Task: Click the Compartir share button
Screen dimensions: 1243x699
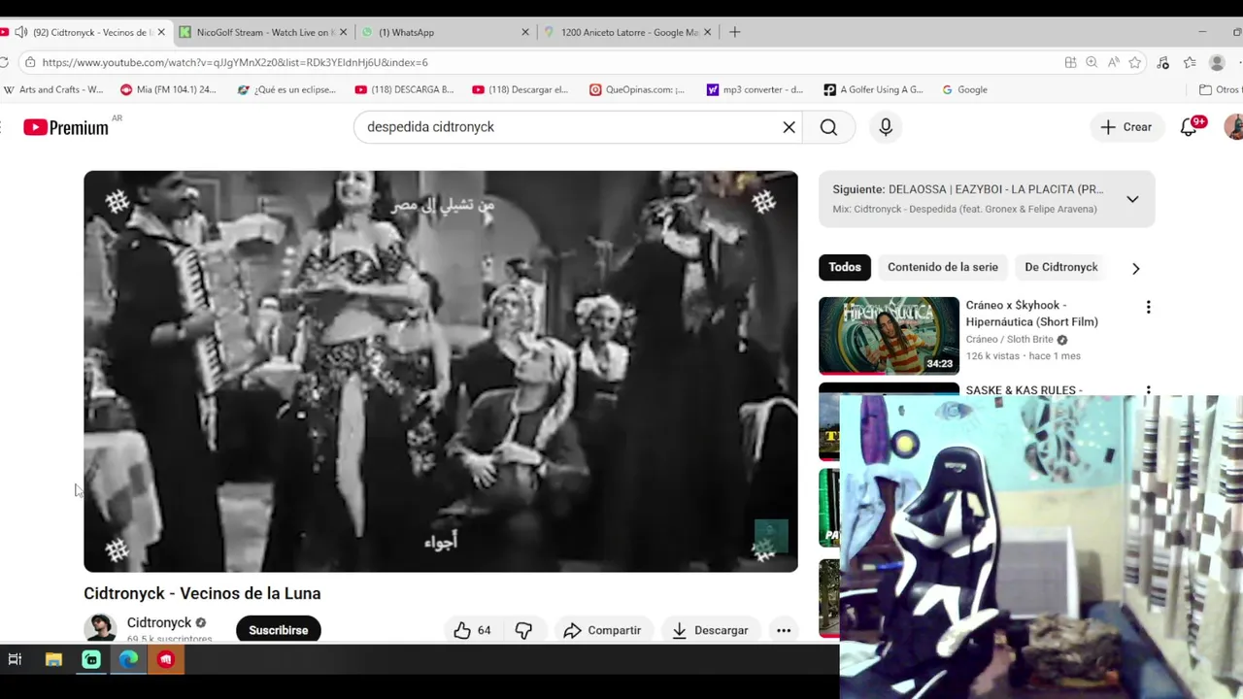Action: pyautogui.click(x=602, y=630)
